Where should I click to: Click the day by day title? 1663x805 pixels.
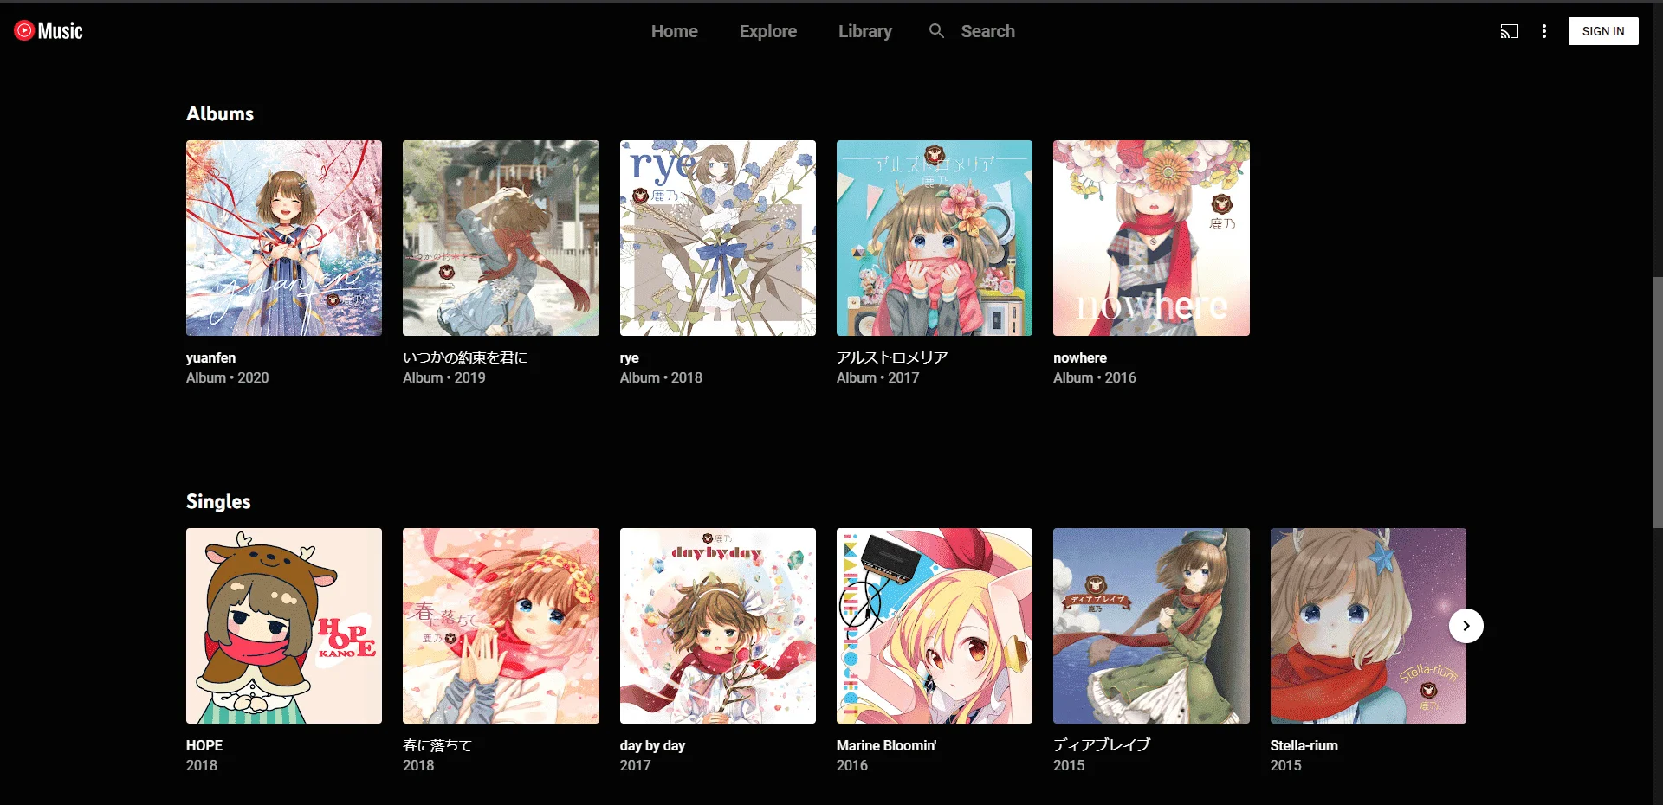click(652, 745)
